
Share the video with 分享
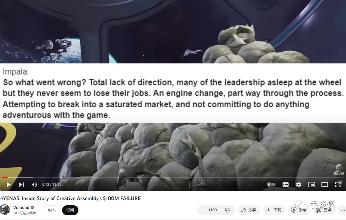[x=249, y=210]
